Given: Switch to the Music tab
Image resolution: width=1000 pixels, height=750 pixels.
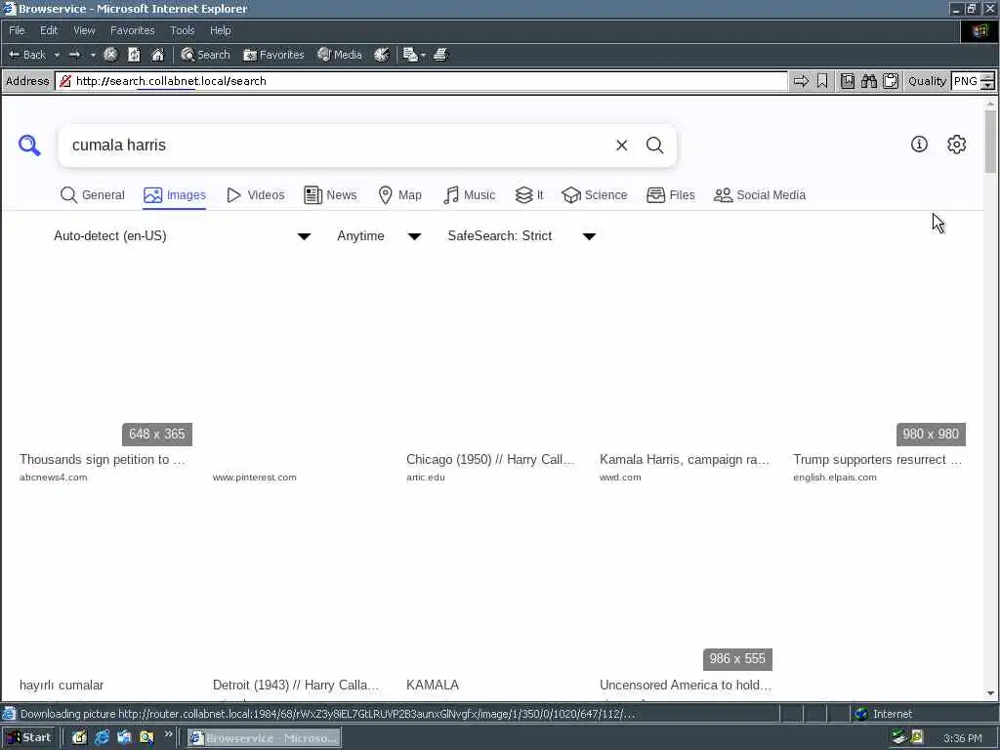Looking at the screenshot, I should 469,195.
